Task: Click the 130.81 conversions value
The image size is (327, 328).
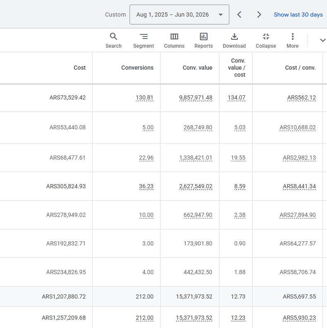Action: pos(144,98)
